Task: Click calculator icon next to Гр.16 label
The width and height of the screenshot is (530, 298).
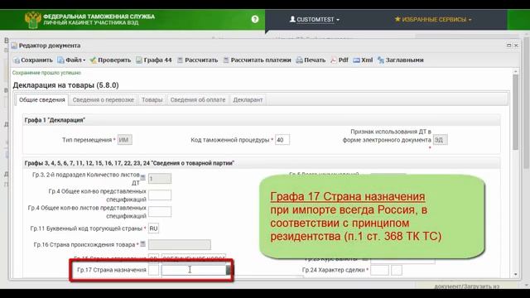Action: coord(143,243)
